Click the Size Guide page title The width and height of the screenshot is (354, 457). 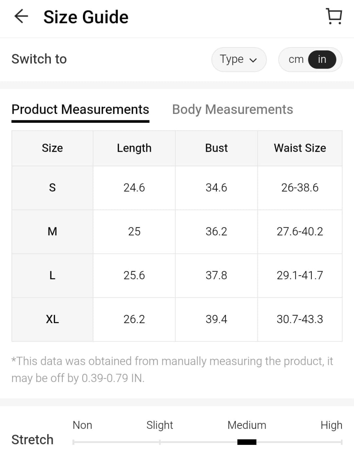[x=86, y=17]
